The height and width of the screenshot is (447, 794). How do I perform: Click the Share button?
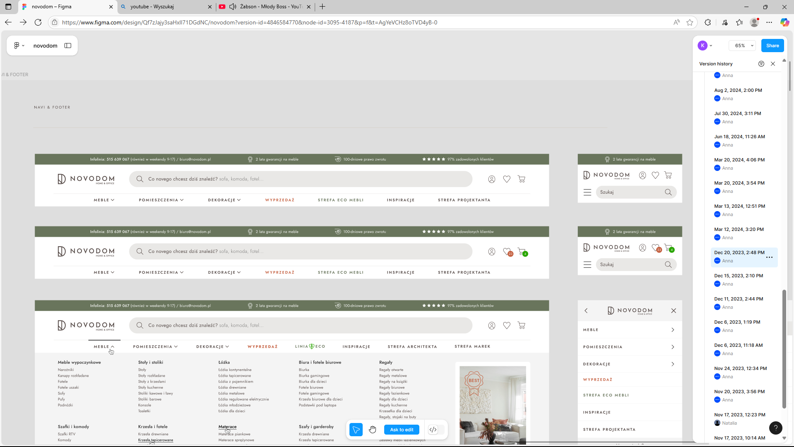click(772, 46)
